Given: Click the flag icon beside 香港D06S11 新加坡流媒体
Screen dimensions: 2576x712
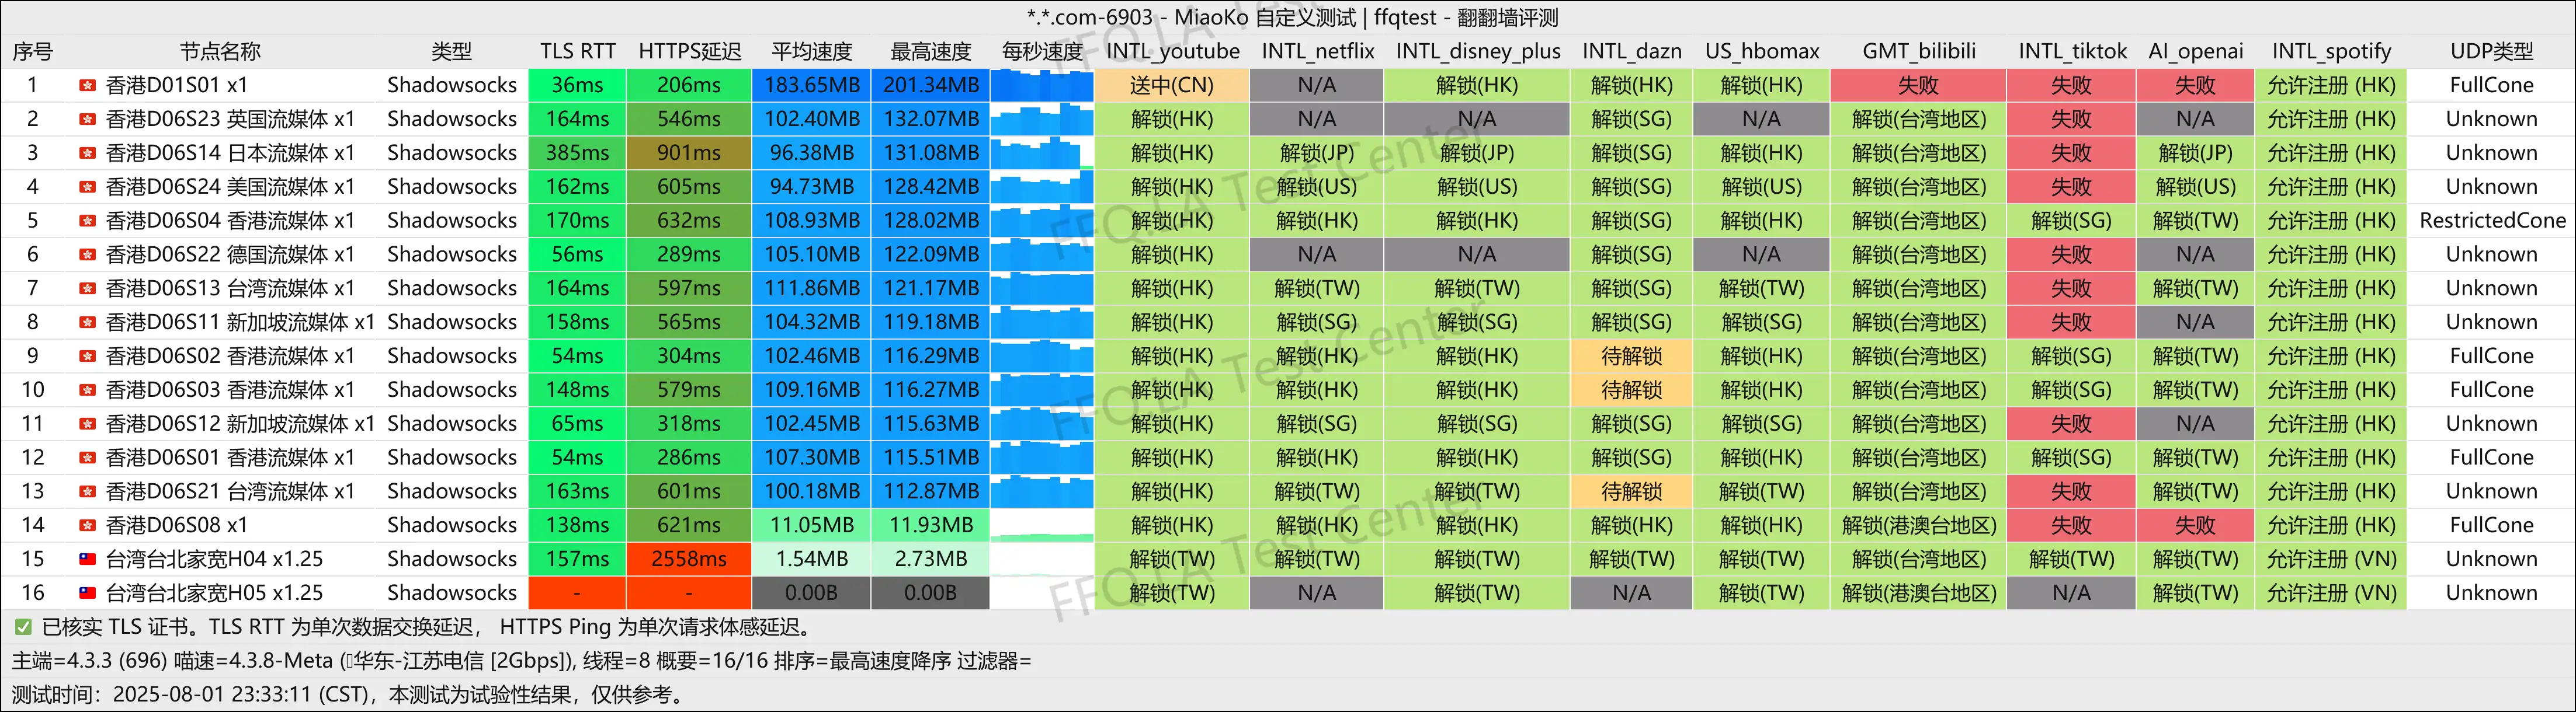Looking at the screenshot, I should click(x=88, y=323).
